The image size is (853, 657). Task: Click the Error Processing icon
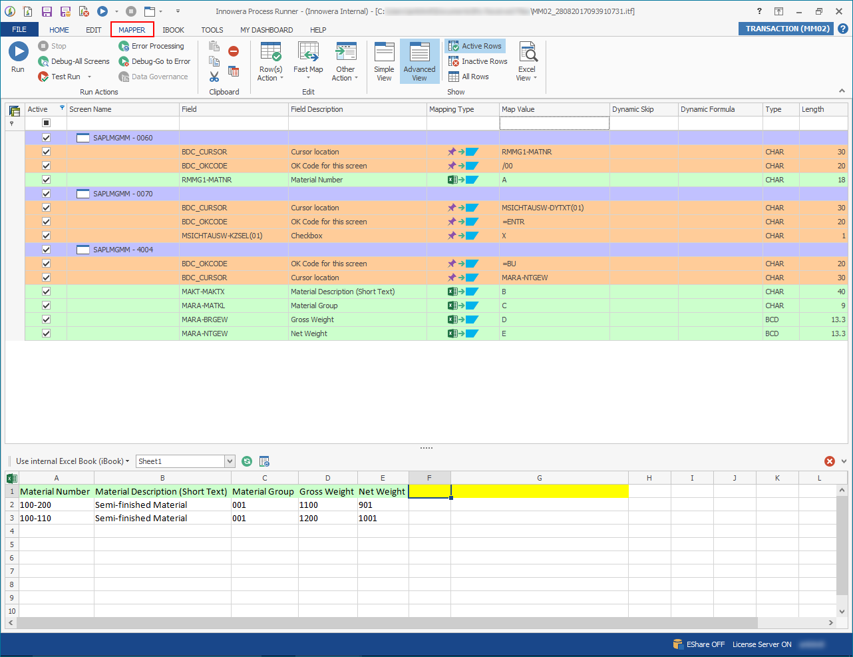[x=124, y=46]
